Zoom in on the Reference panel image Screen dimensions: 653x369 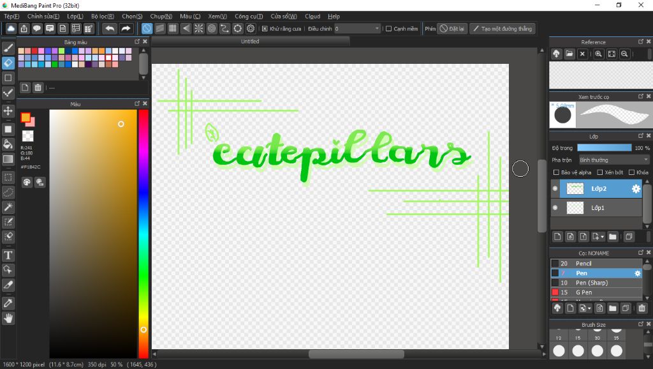pos(598,54)
